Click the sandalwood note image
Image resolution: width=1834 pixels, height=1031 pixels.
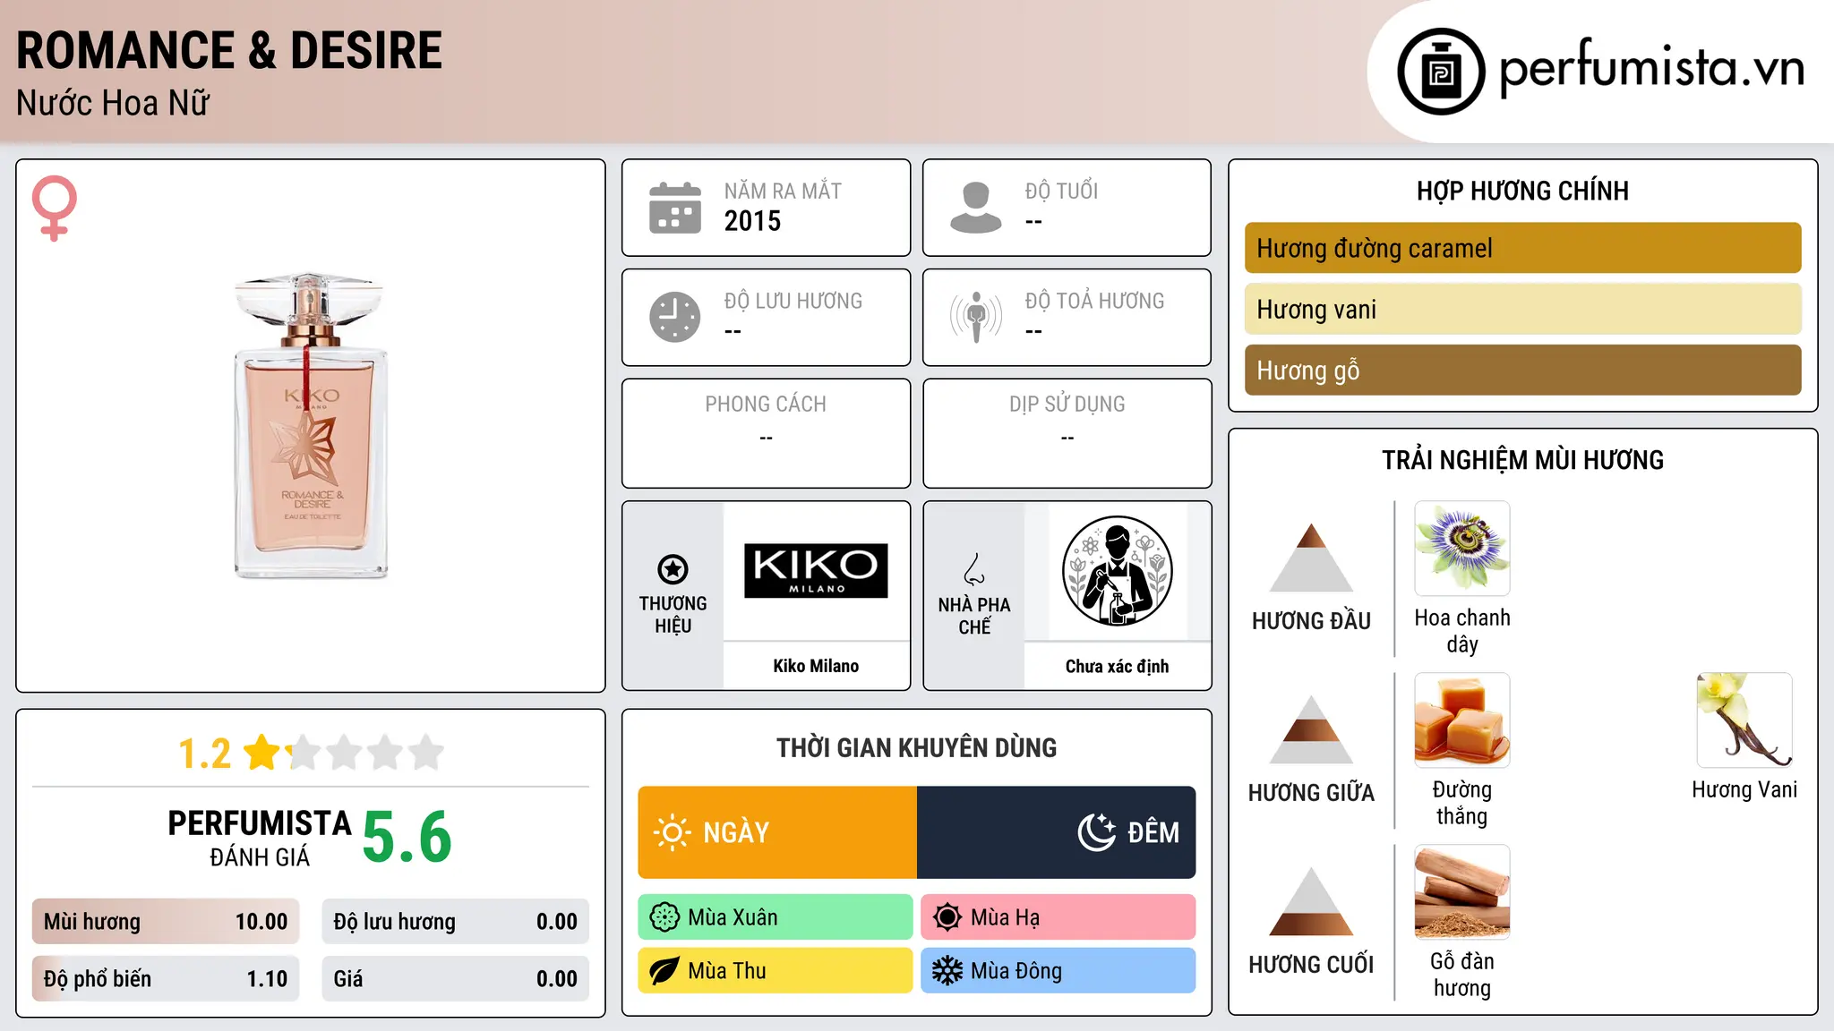pyautogui.click(x=1462, y=892)
